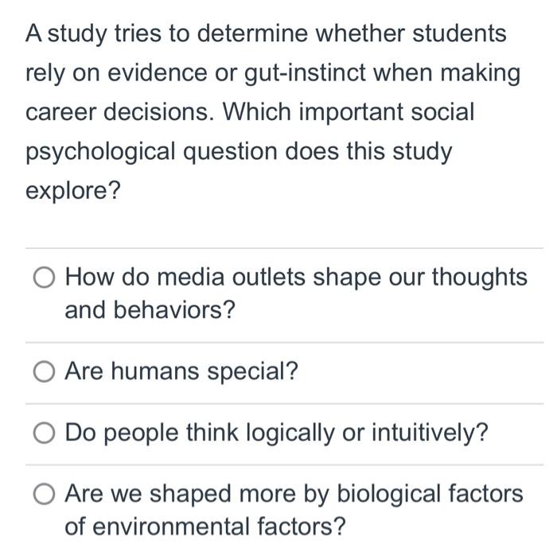Viewport: 557px width, 549px height.
Task: Click the question line starting 'career decisions'
Action: click(x=250, y=112)
